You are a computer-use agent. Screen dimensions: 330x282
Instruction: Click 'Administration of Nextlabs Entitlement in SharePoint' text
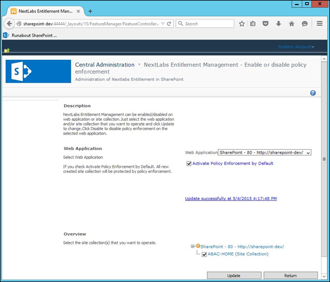pyautogui.click(x=129, y=79)
